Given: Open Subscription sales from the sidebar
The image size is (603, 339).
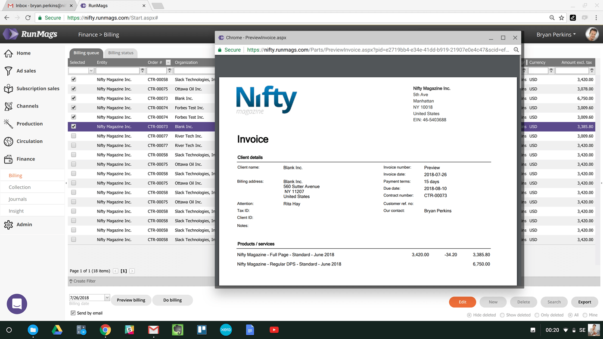Looking at the screenshot, I should pyautogui.click(x=37, y=89).
